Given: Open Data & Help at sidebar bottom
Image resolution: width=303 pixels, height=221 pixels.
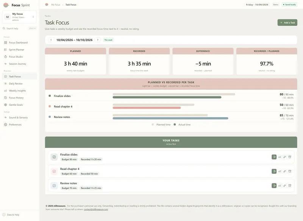Looking at the screenshot, I should click(x=11, y=215).
